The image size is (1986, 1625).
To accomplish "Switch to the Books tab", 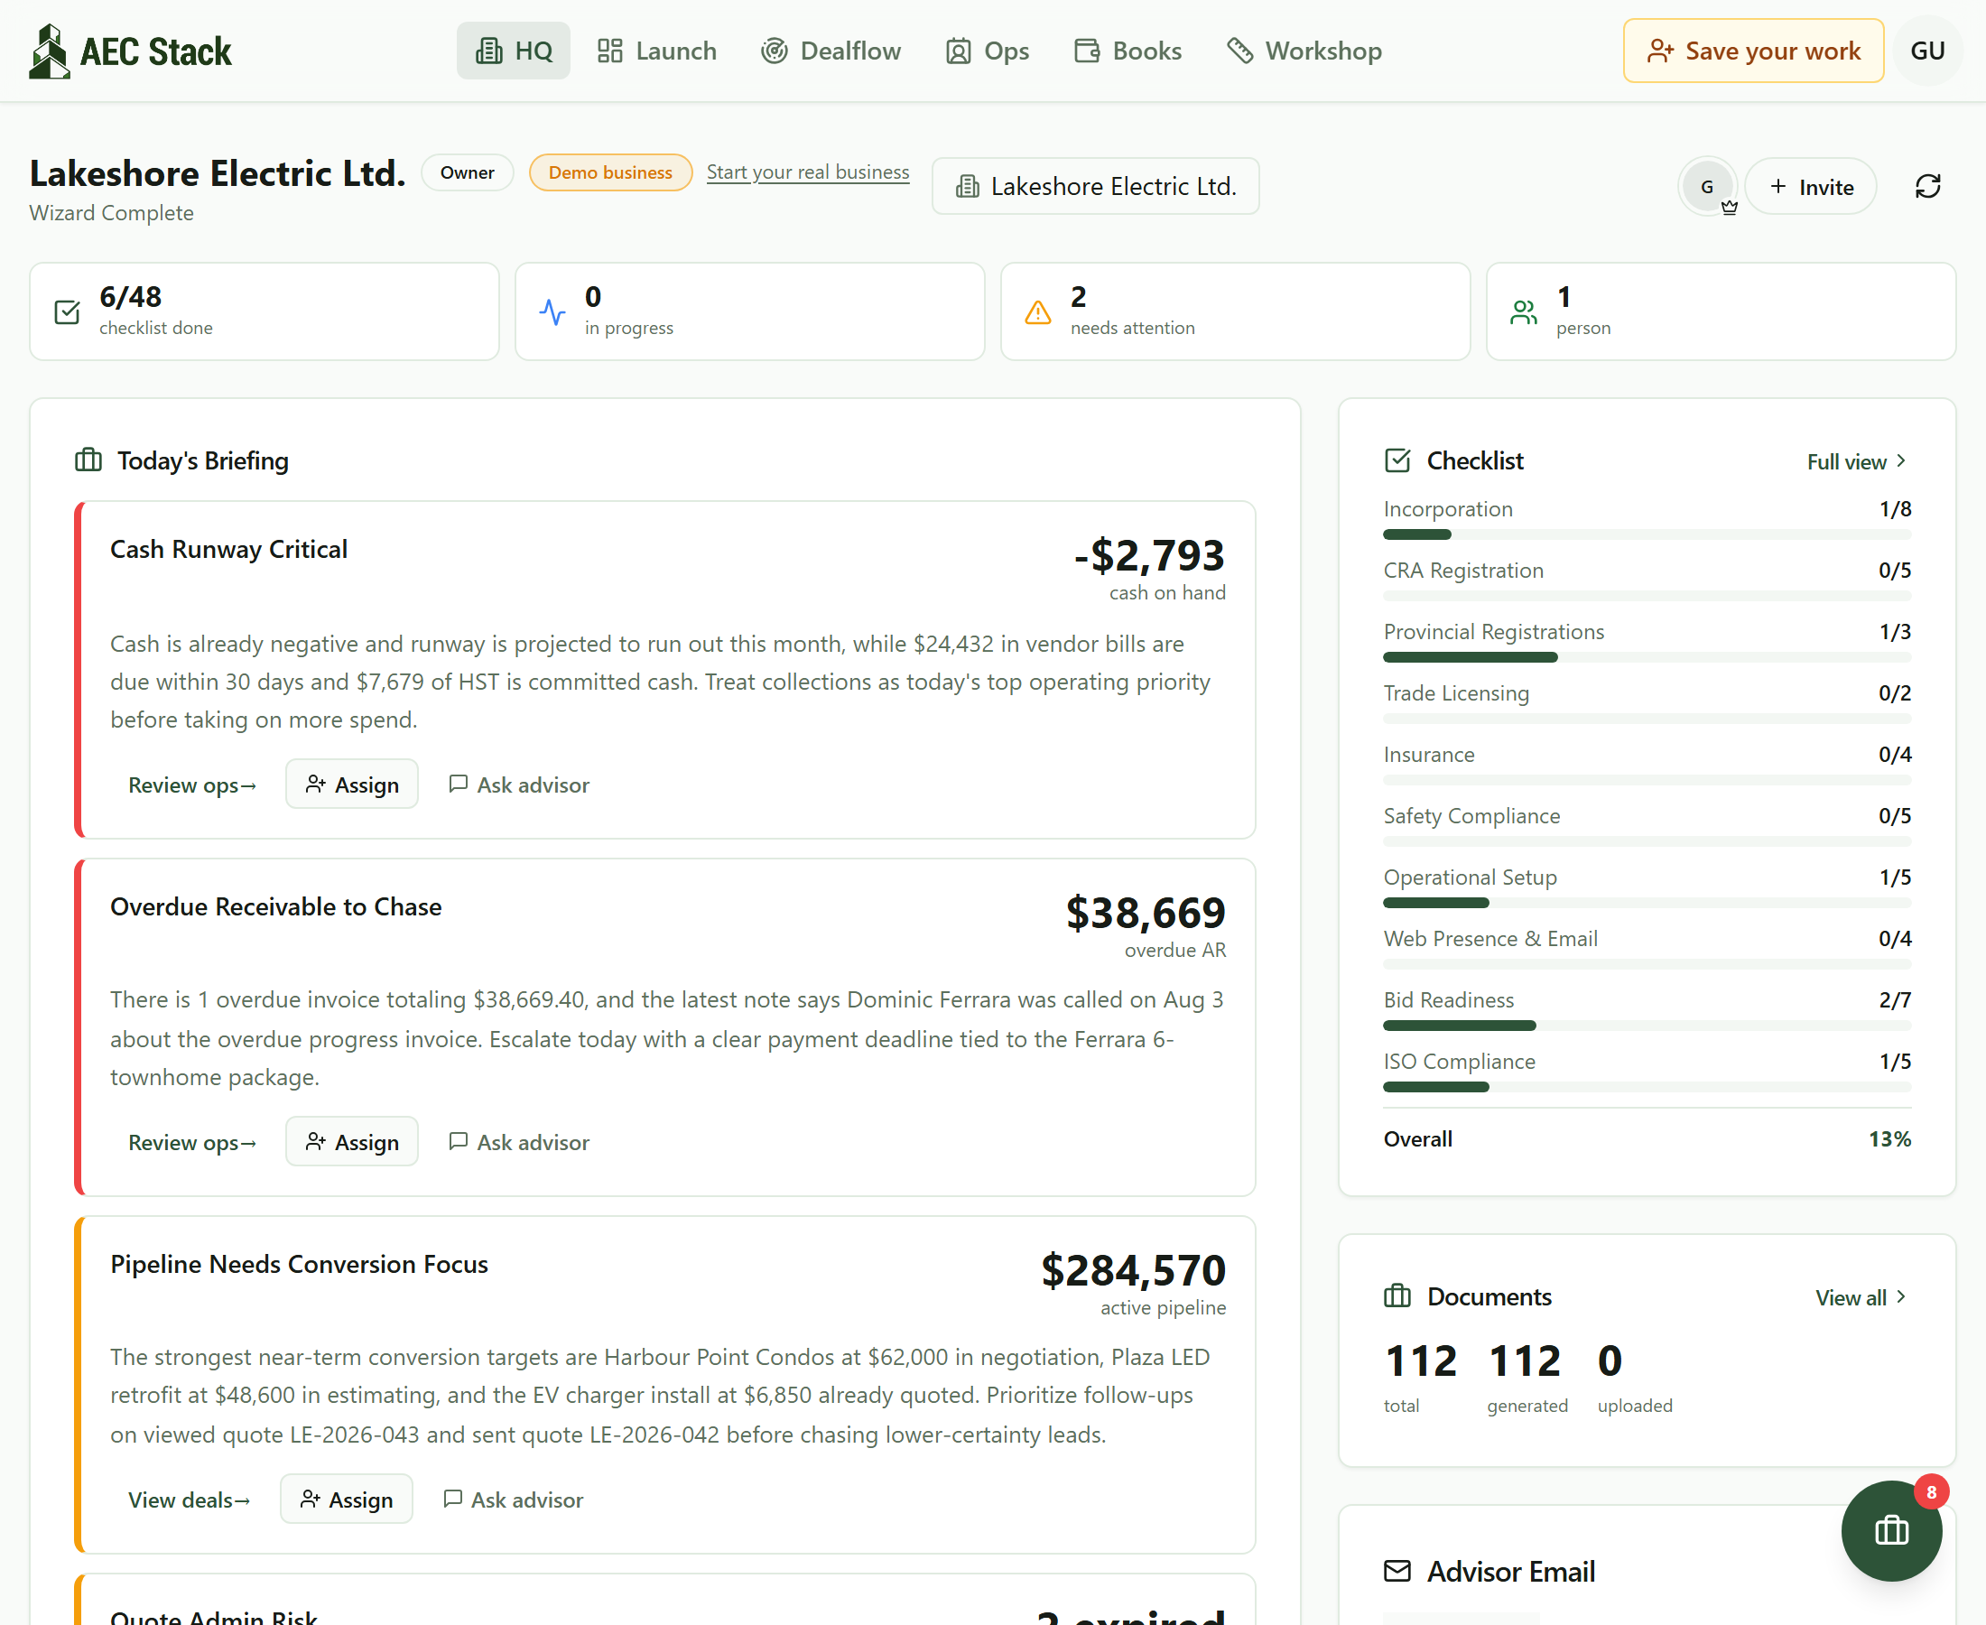I will 1128,51.
